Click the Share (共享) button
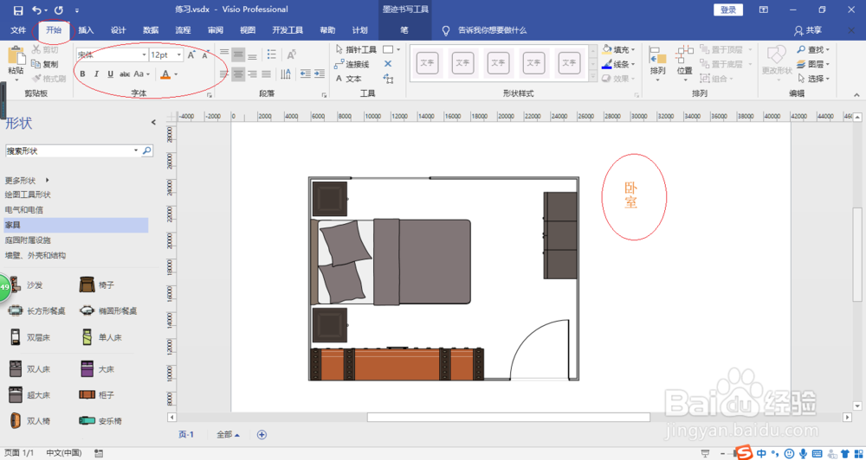Viewport: 866px width, 460px height. pos(807,30)
